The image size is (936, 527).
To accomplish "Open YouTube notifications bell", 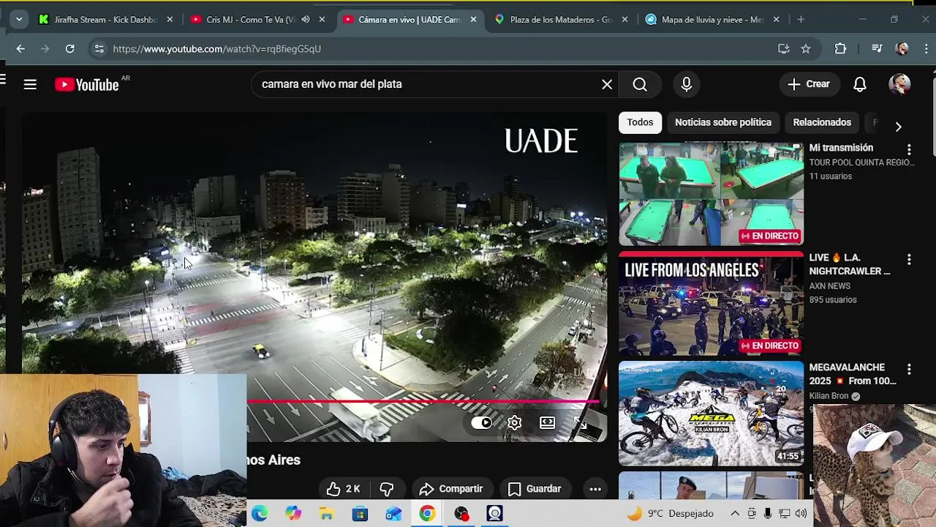I will pyautogui.click(x=860, y=84).
